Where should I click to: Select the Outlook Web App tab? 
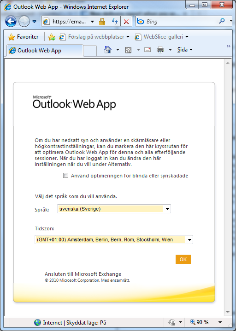click(45, 51)
